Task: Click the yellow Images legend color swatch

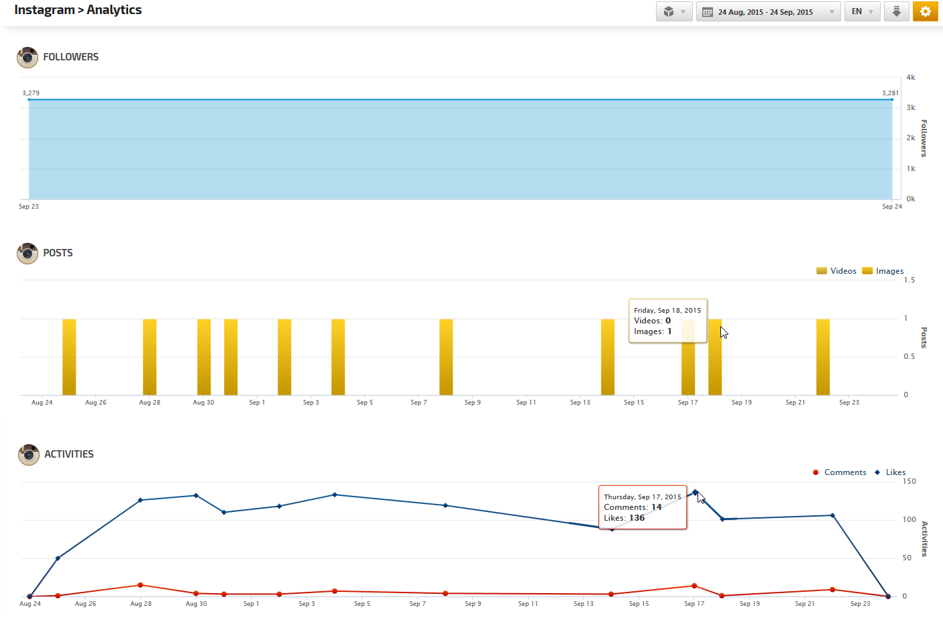Action: point(867,271)
